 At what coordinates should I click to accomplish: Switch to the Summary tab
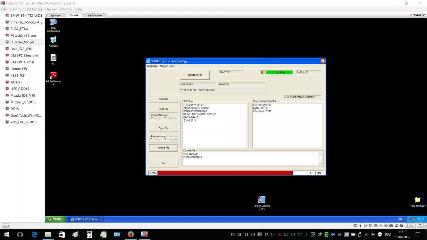56,15
